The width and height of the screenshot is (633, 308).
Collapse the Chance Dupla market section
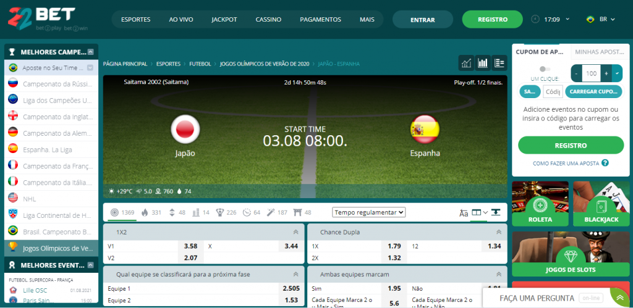coord(499,232)
